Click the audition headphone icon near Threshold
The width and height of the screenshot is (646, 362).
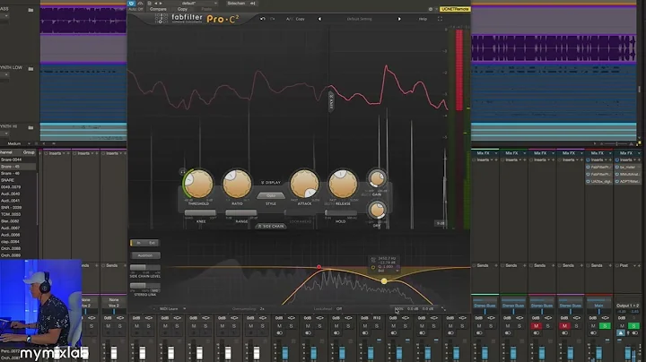tap(182, 171)
